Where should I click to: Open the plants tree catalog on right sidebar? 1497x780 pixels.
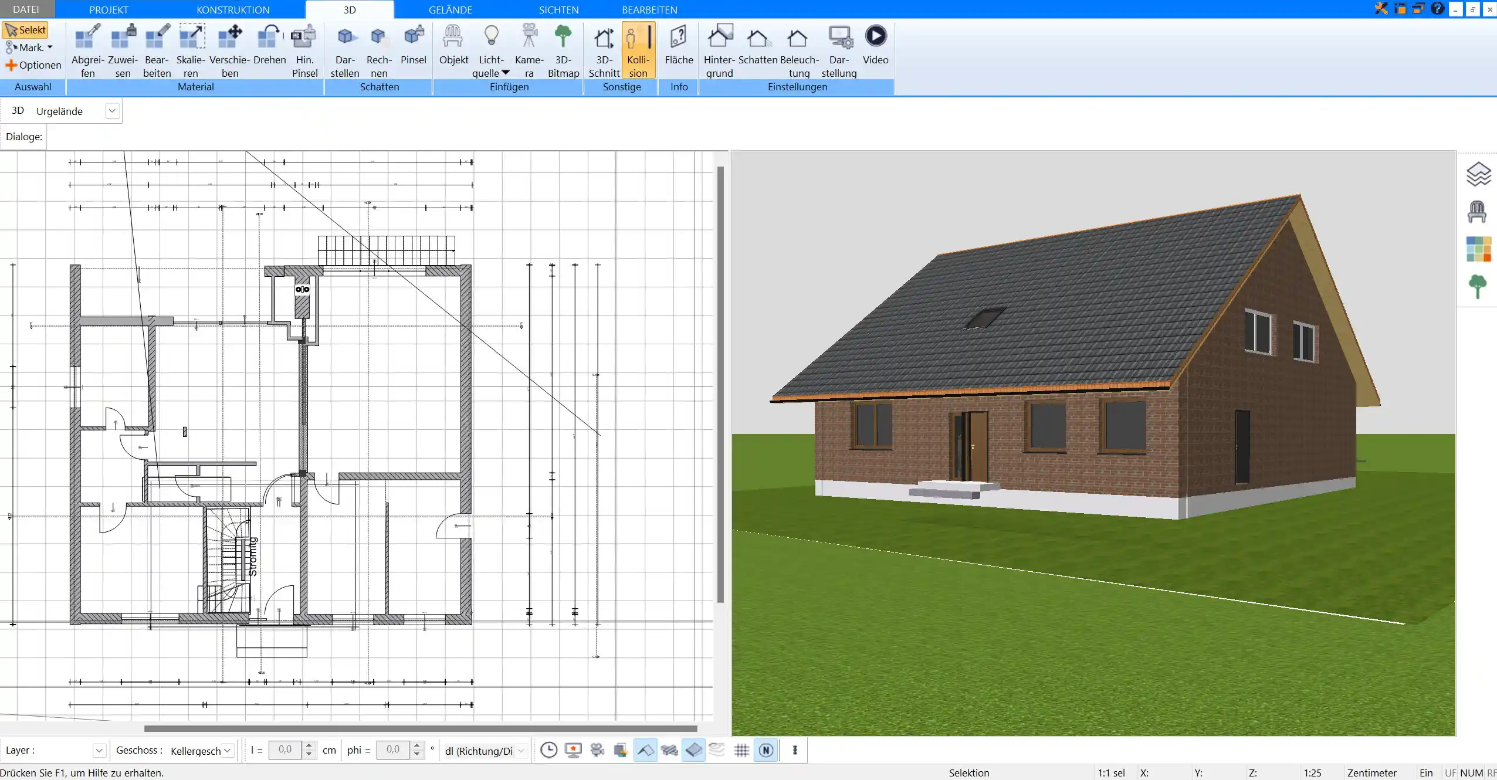tap(1477, 287)
